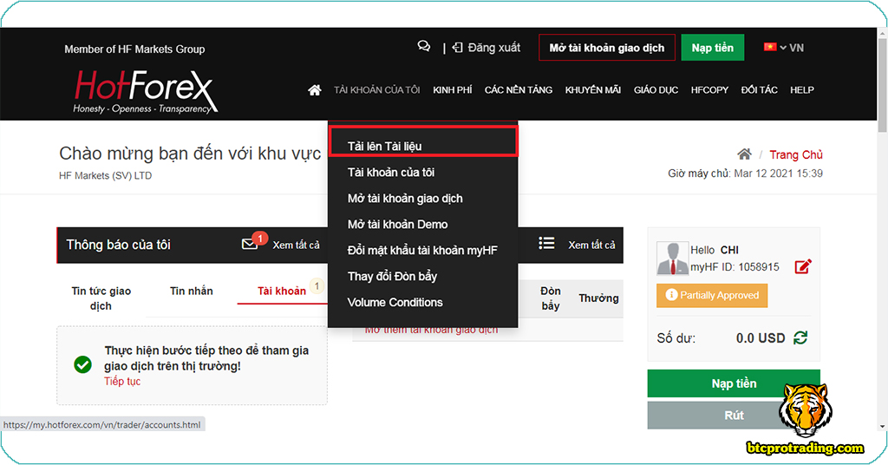Click the envelope notification icon
888x465 pixels.
tap(250, 245)
